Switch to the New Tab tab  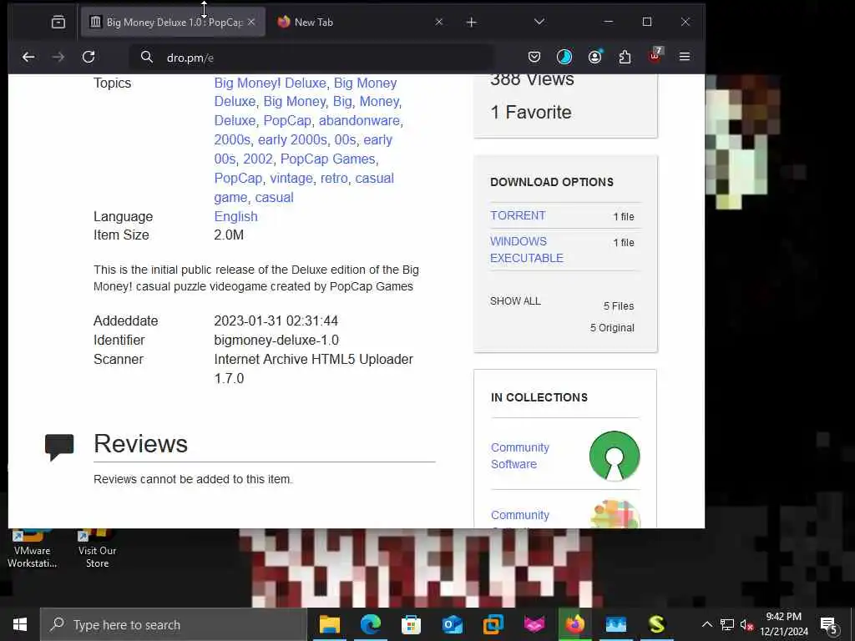coord(360,23)
